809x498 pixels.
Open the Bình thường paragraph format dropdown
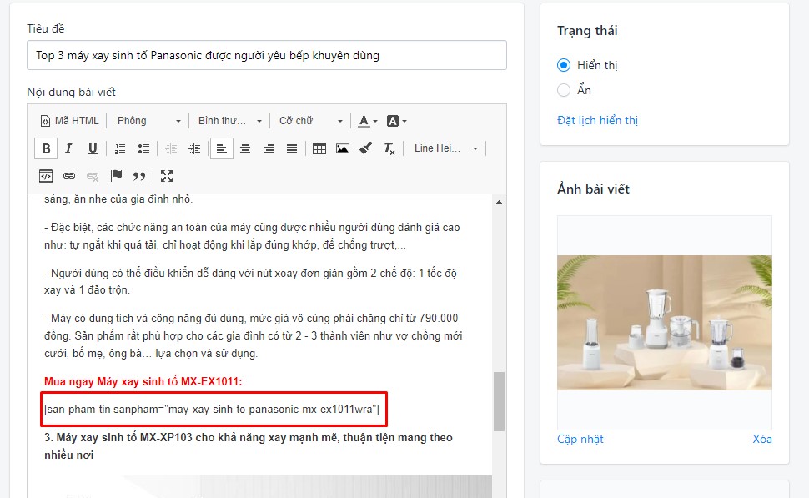(x=229, y=121)
